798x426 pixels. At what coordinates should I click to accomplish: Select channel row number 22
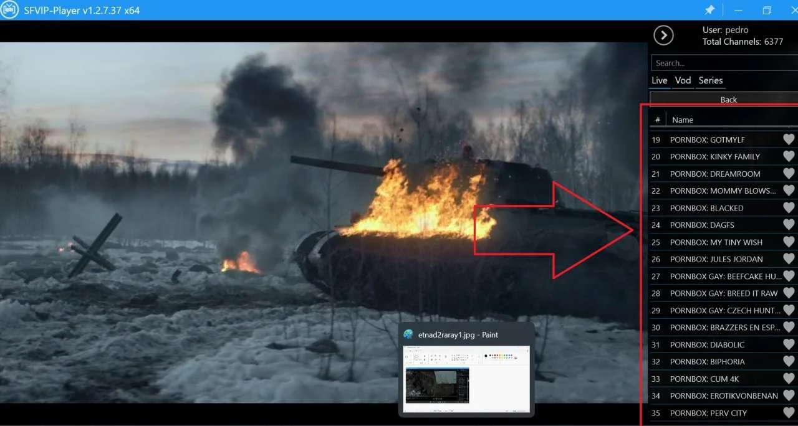point(723,191)
